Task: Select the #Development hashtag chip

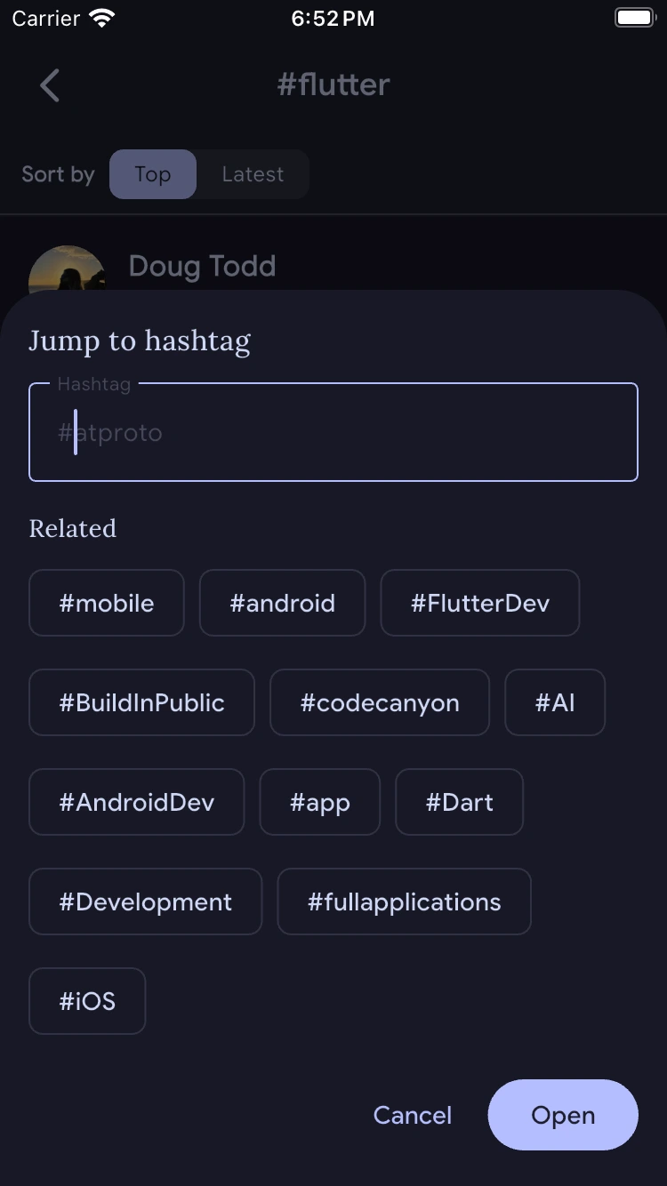Action: [146, 902]
